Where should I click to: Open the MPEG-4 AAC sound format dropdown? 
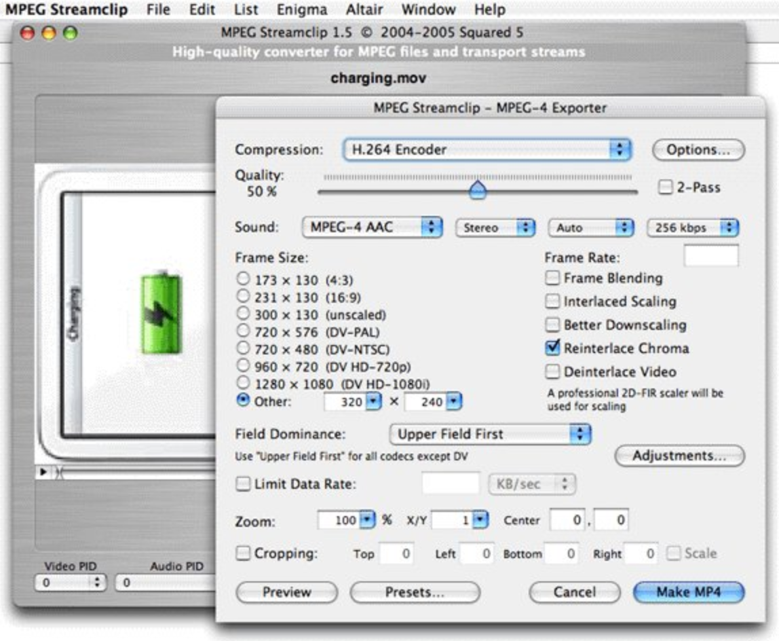point(372,227)
